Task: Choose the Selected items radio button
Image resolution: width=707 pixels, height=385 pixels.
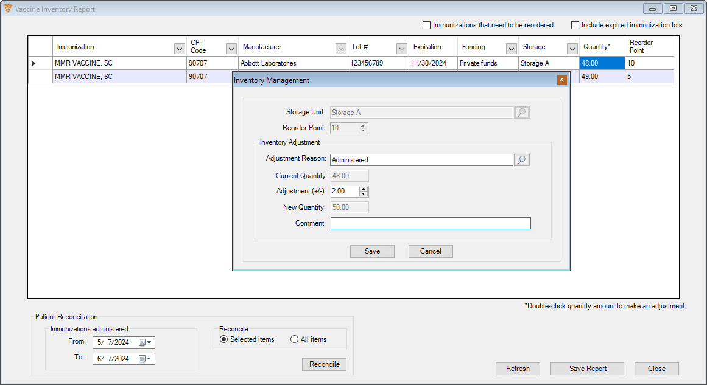Action: (224, 339)
